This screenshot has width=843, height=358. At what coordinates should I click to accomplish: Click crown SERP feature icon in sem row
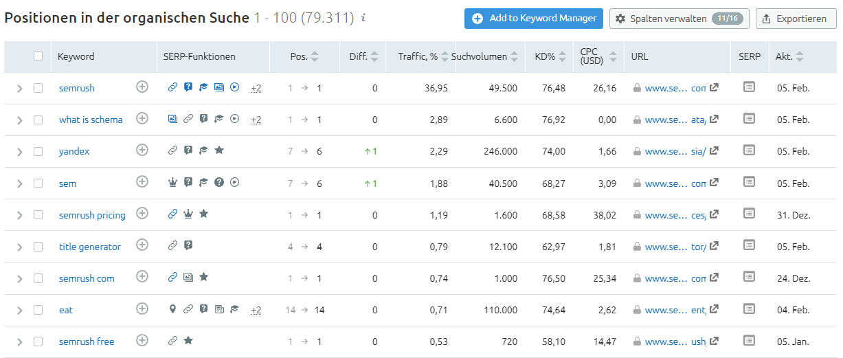tap(172, 182)
